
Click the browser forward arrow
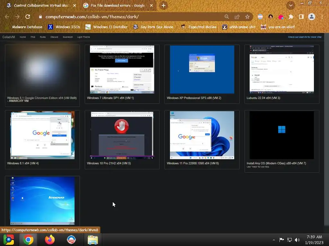17,17
